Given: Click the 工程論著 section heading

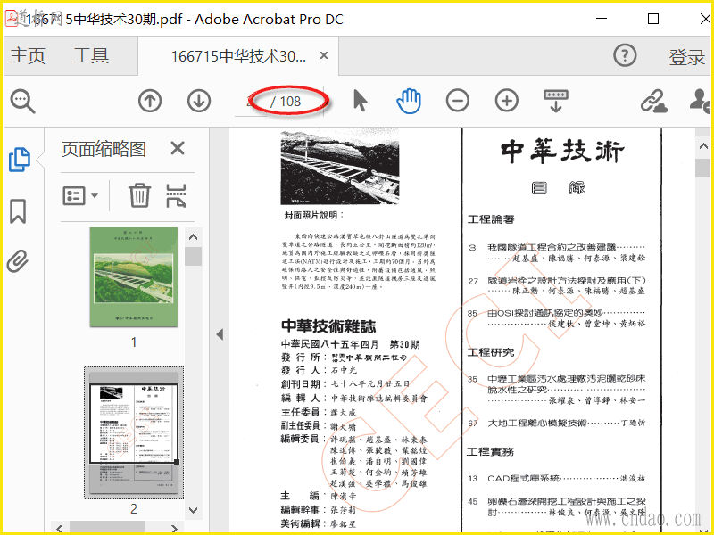Looking at the screenshot, I should click(x=491, y=219).
